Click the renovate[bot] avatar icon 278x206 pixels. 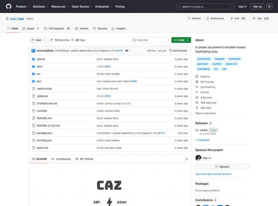pyautogui.click(x=33, y=51)
